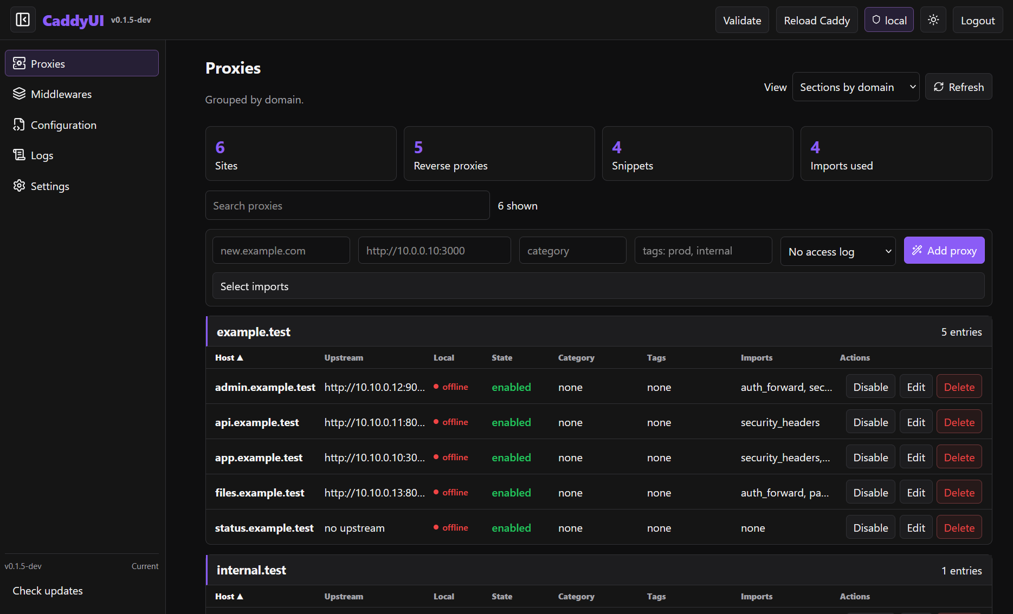The height and width of the screenshot is (614, 1013).
Task: Disable app.example.test proxy
Action: (x=870, y=457)
